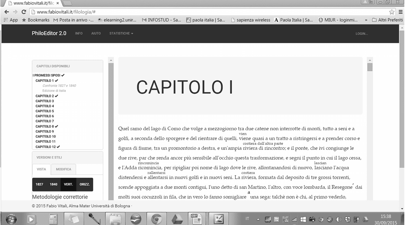Switch to the VISTA tab
This screenshot has width=405, height=225.
(x=41, y=169)
